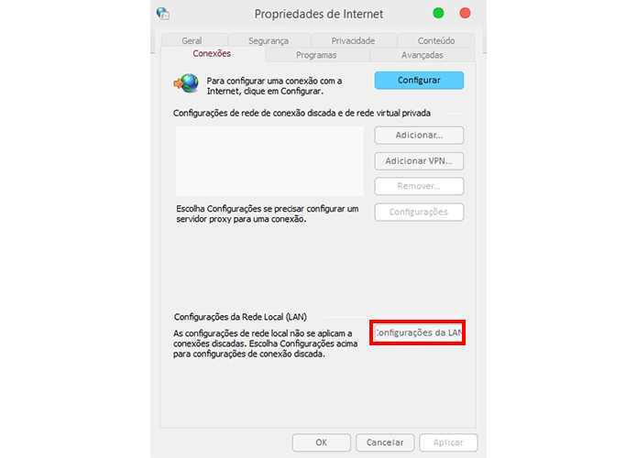Click Adicionar VPN... button
Screen dimensions: 637x458
pos(419,161)
